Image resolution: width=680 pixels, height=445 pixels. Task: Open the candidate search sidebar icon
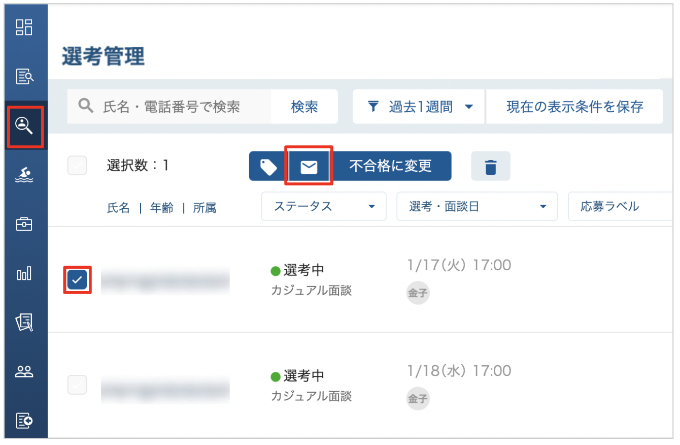click(24, 125)
